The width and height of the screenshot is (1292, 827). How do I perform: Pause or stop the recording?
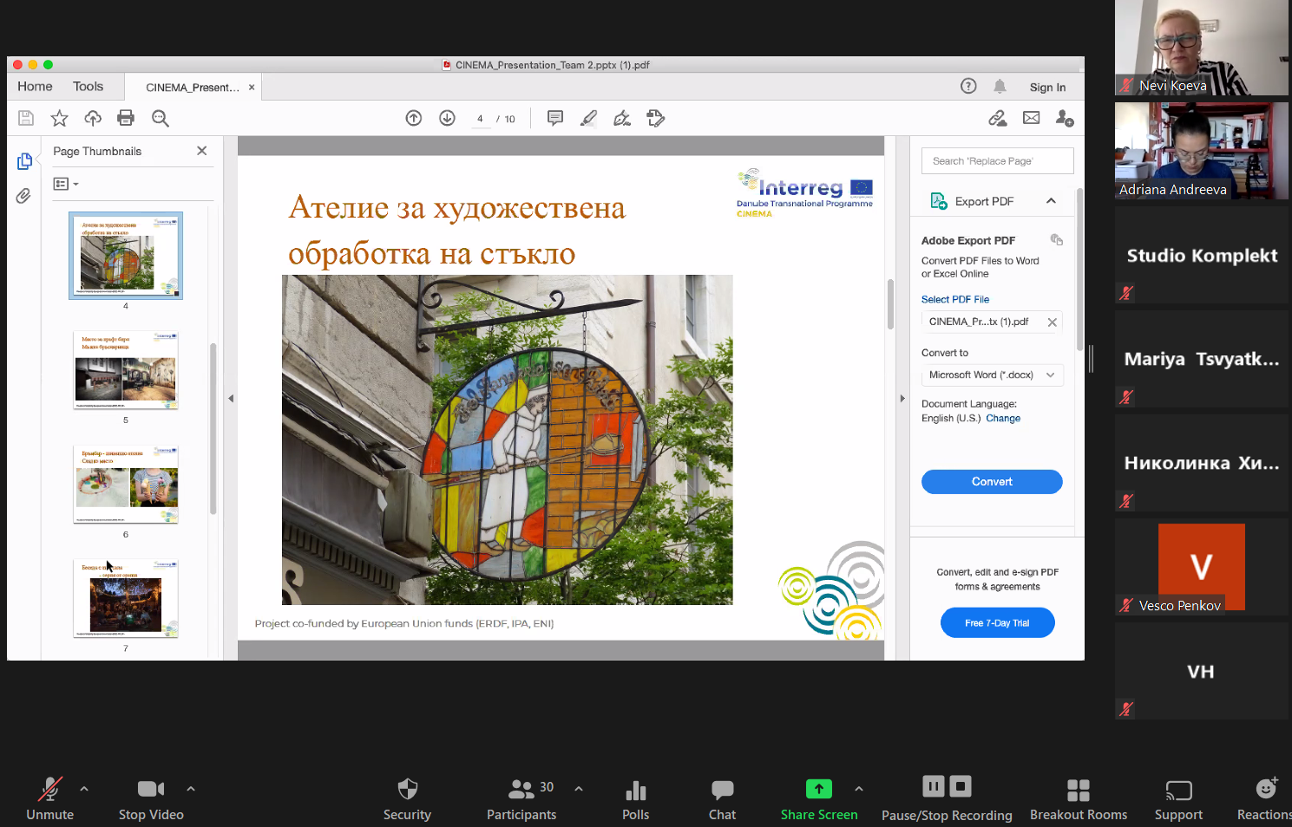click(x=946, y=798)
